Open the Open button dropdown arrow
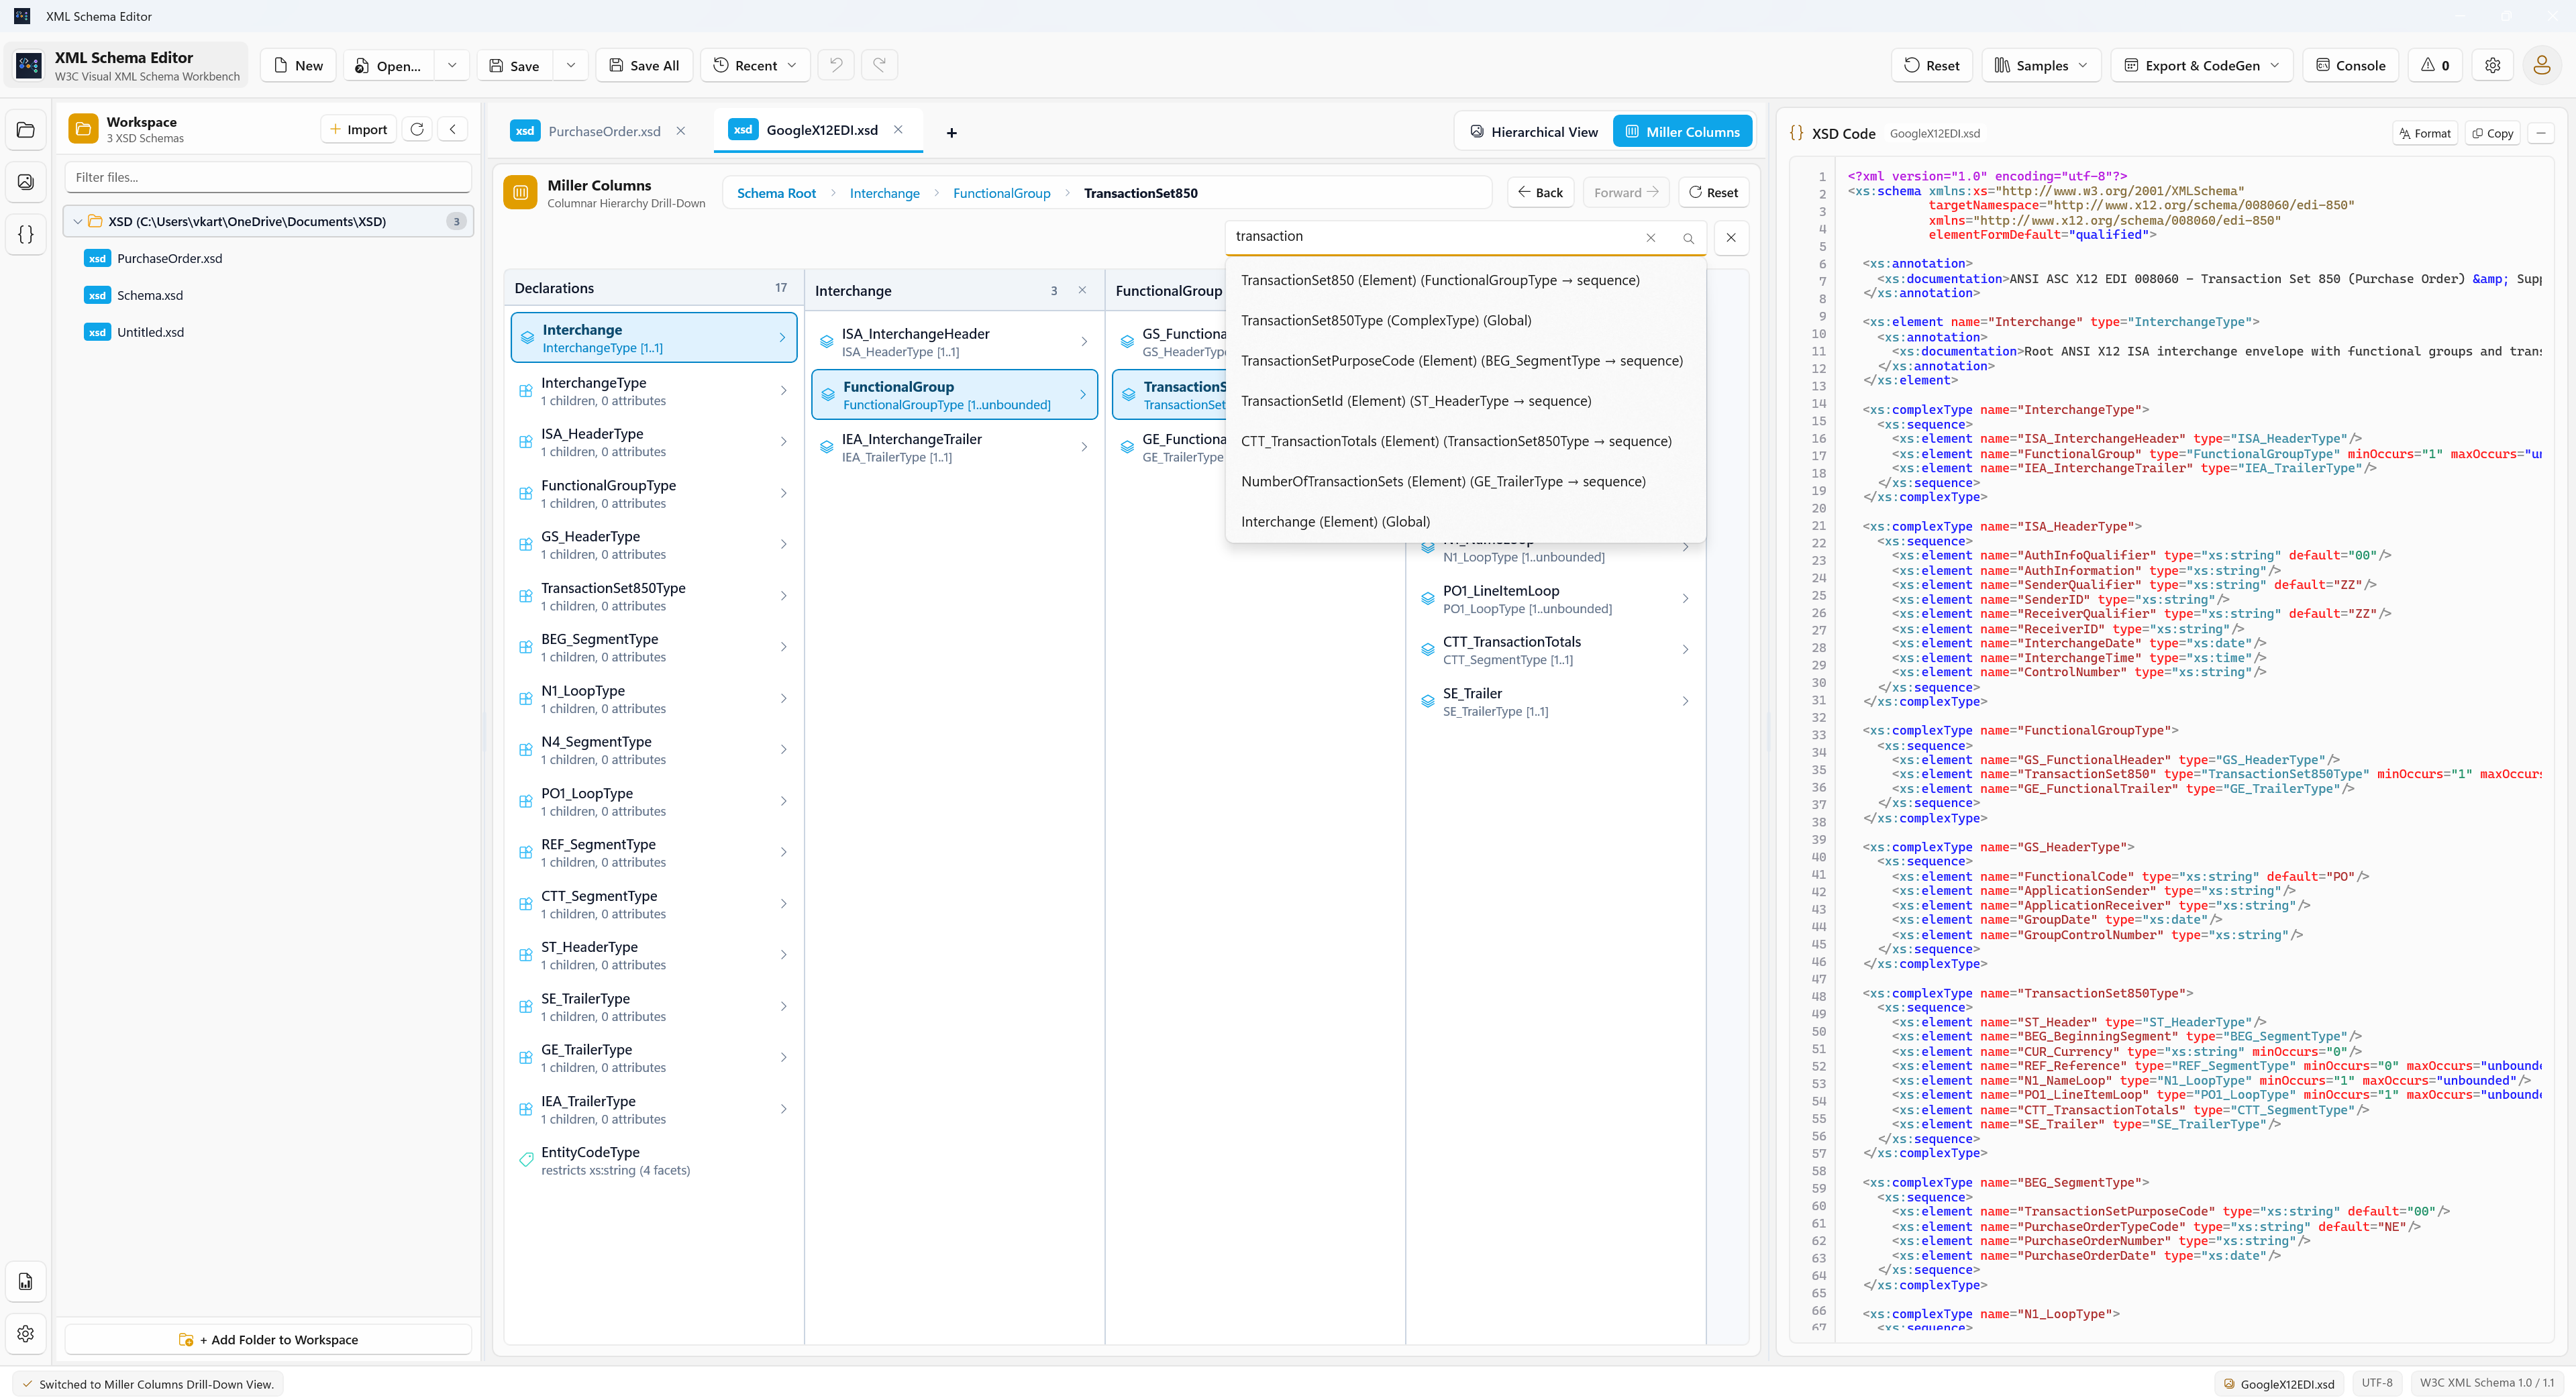 (x=452, y=65)
